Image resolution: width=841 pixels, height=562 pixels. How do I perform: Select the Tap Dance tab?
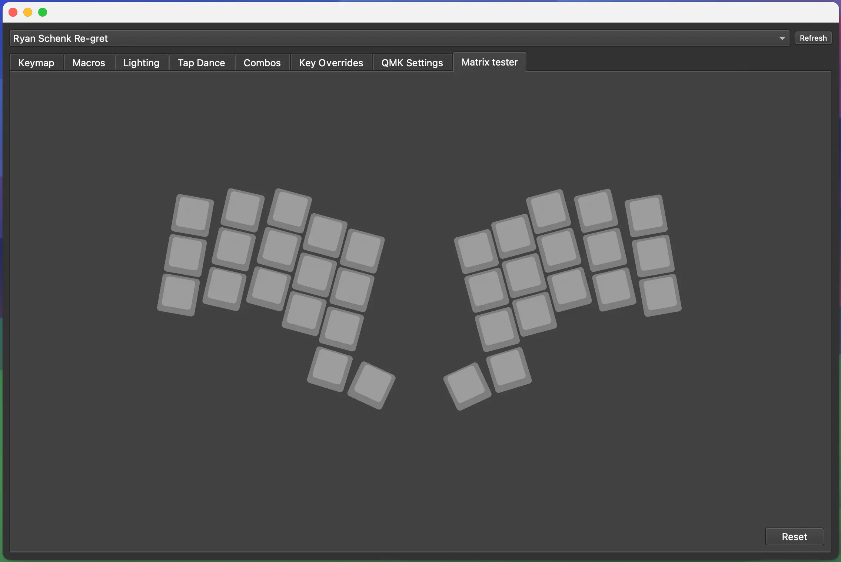(x=201, y=63)
